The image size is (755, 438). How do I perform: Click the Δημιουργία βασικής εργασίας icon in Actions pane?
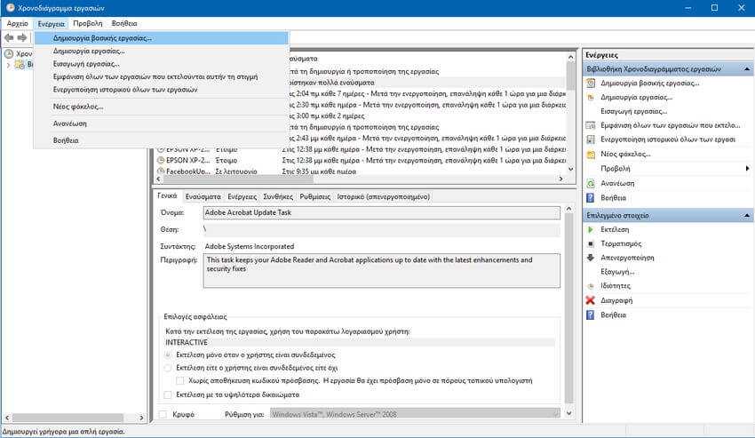(x=591, y=84)
